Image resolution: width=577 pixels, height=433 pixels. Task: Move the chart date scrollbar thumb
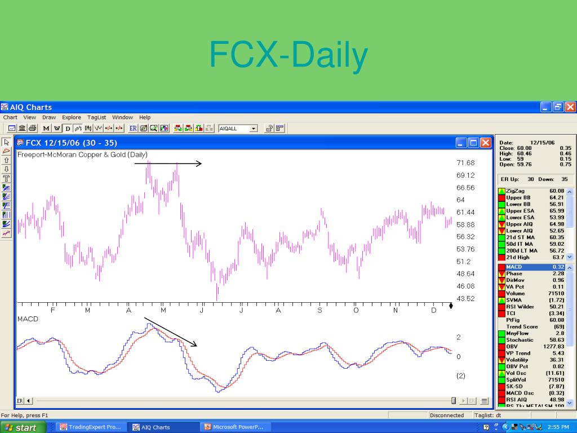pyautogui.click(x=454, y=401)
